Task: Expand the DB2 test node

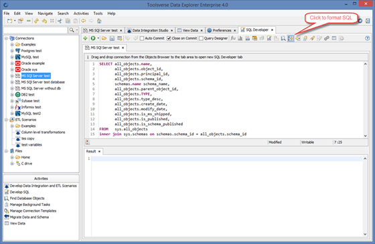Action: 12,94
